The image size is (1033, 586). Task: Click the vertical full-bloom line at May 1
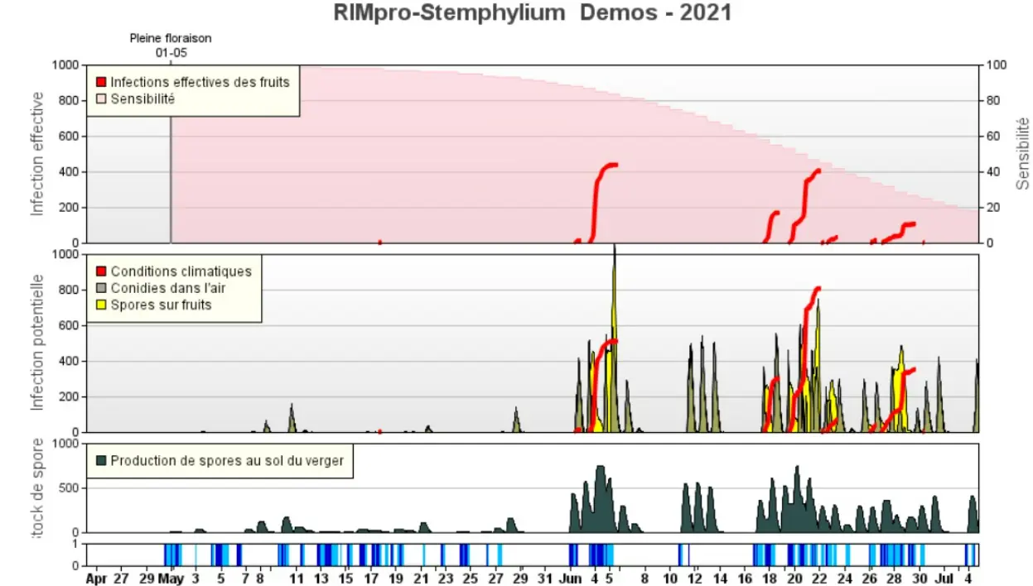tap(171, 154)
